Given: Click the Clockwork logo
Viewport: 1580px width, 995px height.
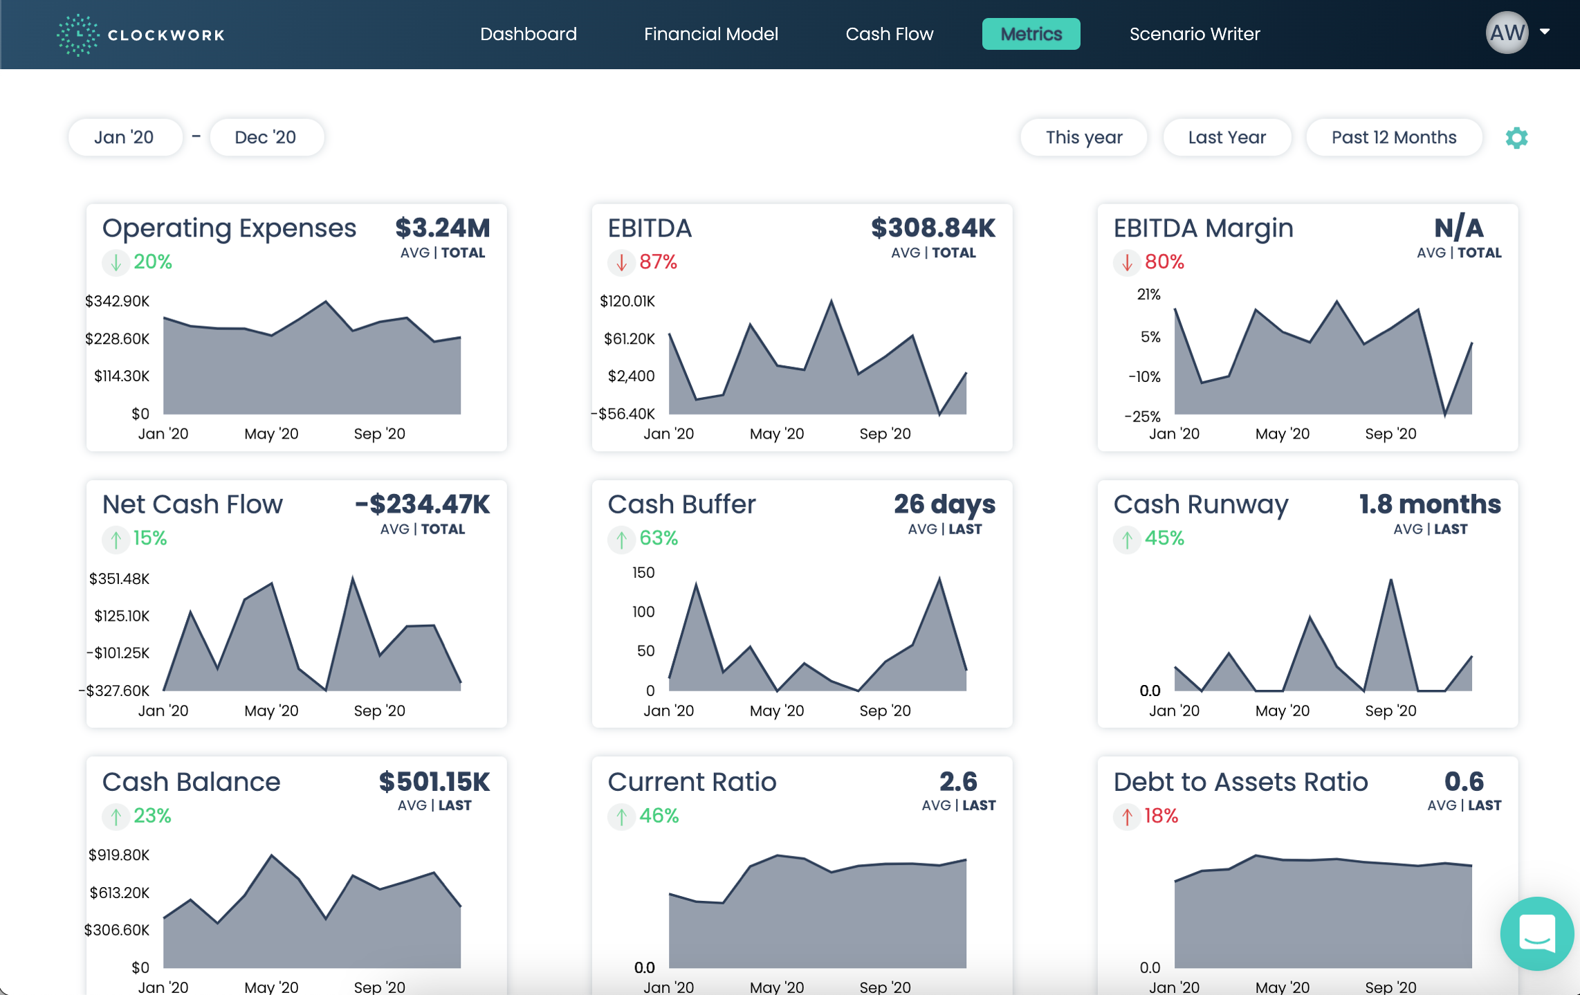Looking at the screenshot, I should click(140, 34).
